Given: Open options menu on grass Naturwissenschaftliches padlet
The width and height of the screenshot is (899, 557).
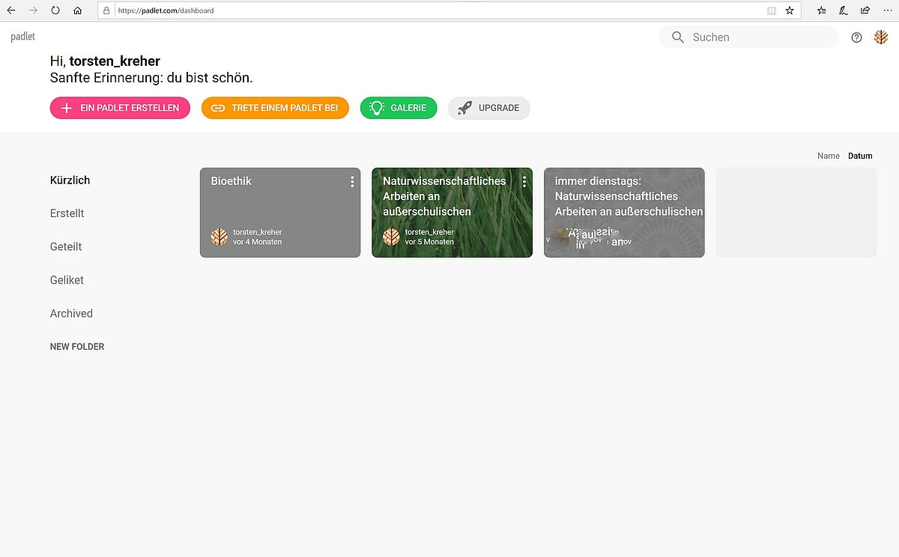Looking at the screenshot, I should click(x=524, y=182).
